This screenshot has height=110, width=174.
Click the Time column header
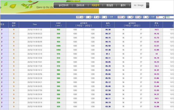tap(35, 24)
